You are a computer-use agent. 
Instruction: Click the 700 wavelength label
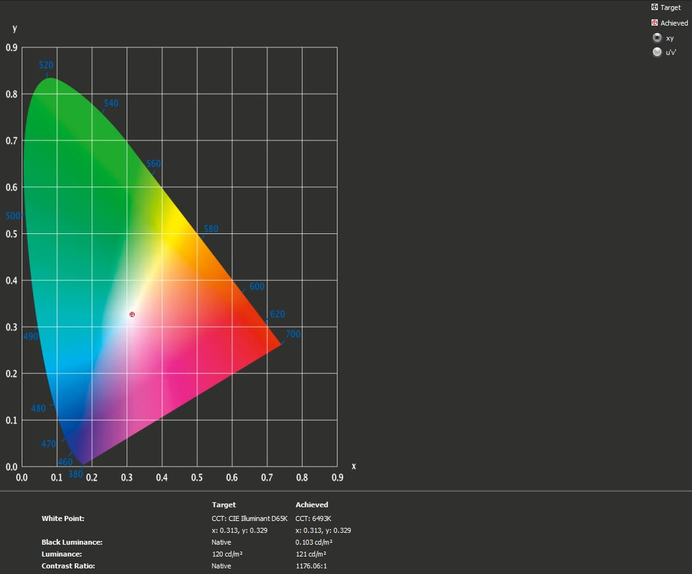(293, 334)
